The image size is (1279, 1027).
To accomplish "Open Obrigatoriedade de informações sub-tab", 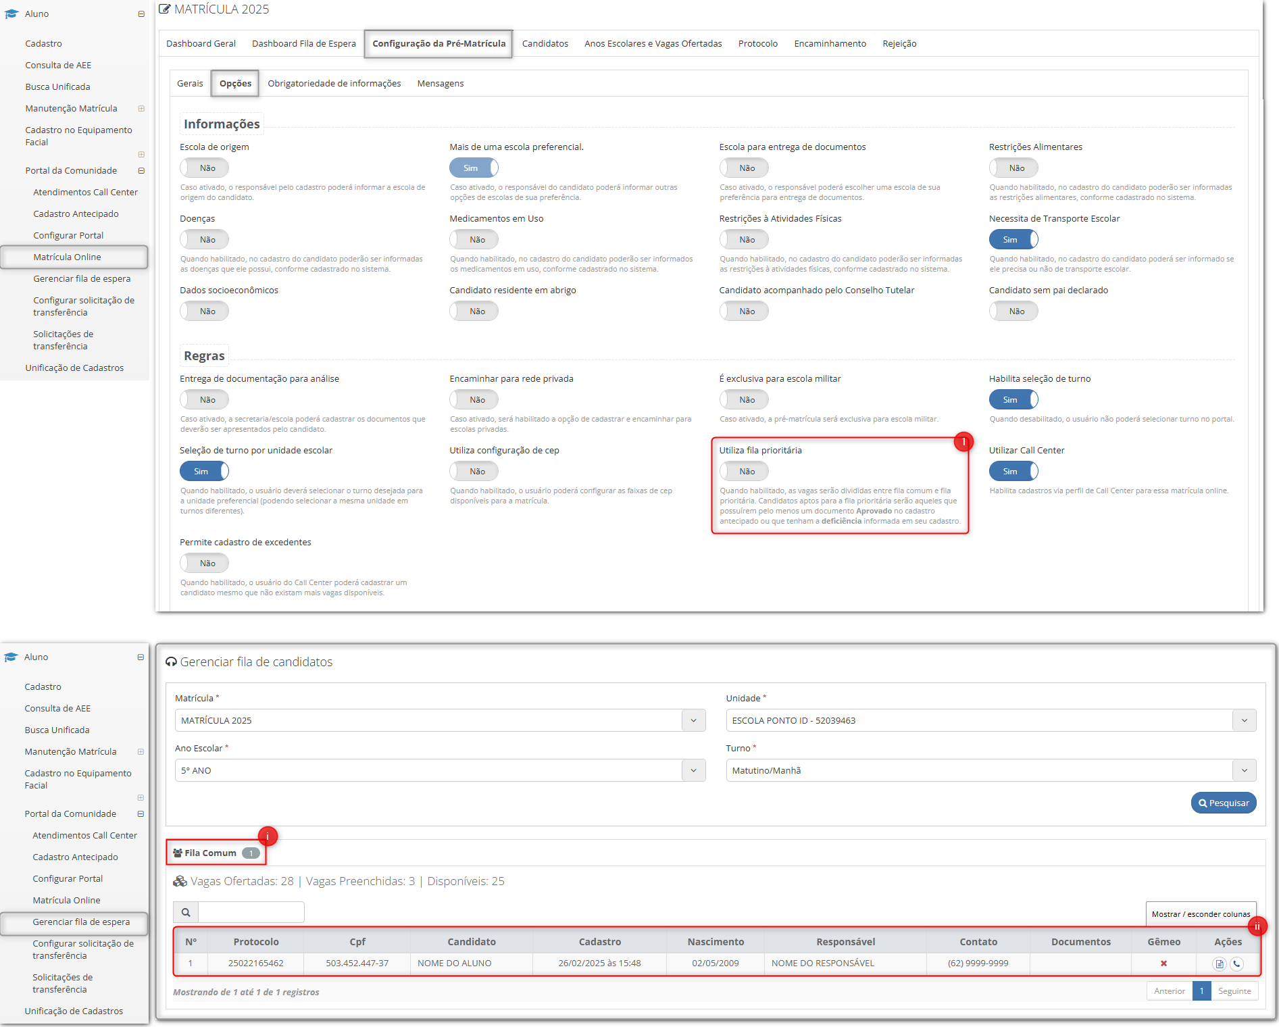I will click(x=334, y=83).
